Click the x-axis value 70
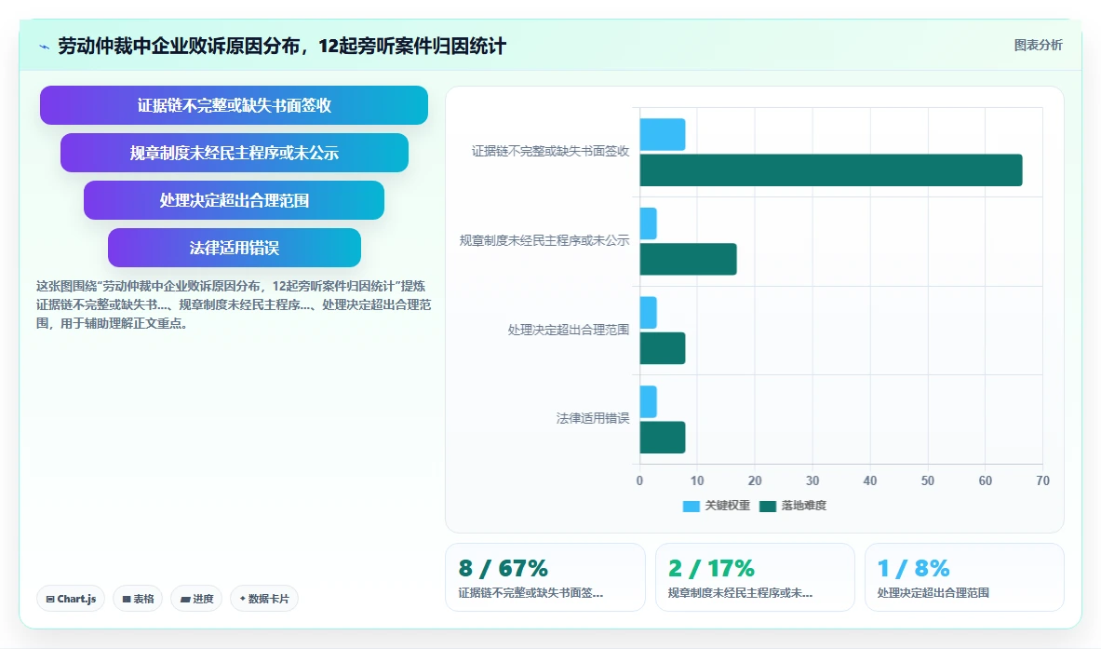 pyautogui.click(x=1042, y=480)
